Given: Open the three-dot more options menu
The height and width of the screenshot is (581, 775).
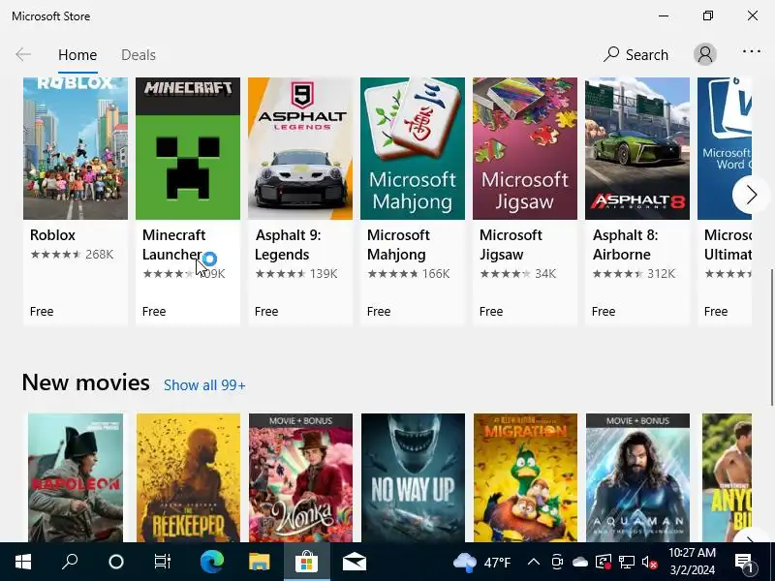Looking at the screenshot, I should [752, 51].
